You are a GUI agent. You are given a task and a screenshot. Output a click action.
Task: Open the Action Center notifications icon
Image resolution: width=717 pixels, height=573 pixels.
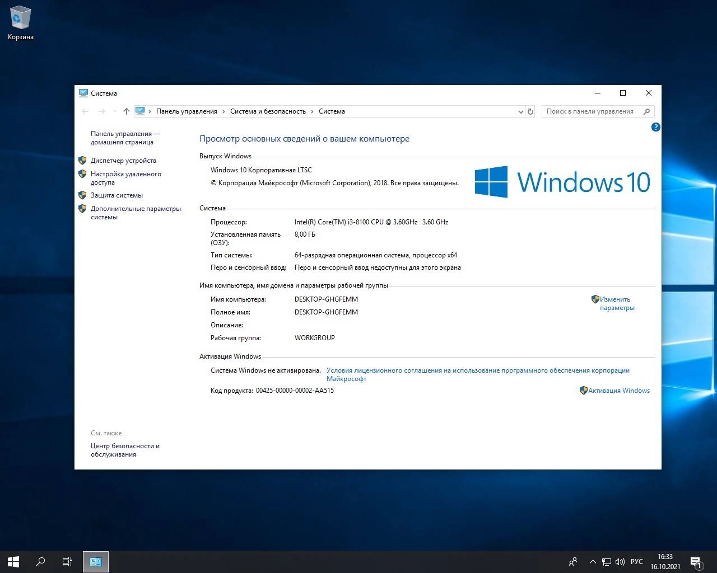pos(696,562)
